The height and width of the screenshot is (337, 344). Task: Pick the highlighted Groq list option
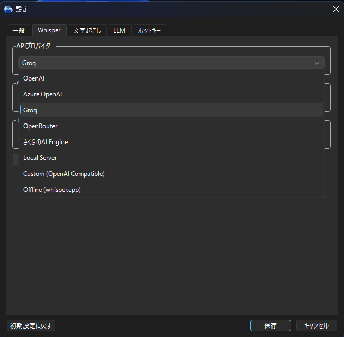pos(30,110)
